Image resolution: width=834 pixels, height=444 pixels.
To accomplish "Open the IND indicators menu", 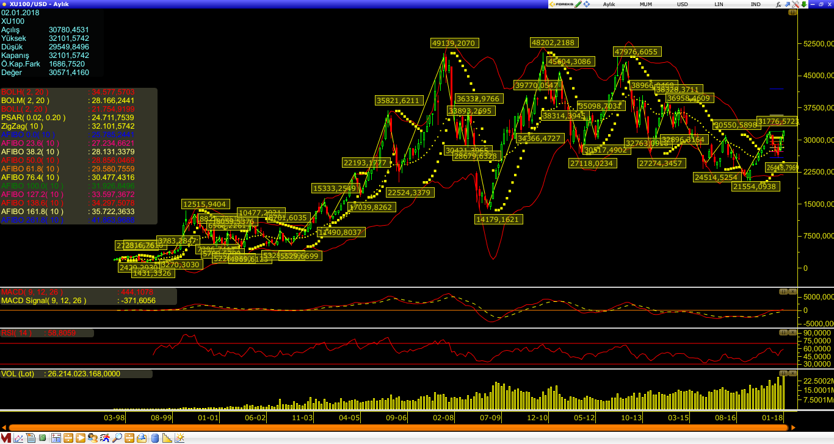I will (x=755, y=4).
